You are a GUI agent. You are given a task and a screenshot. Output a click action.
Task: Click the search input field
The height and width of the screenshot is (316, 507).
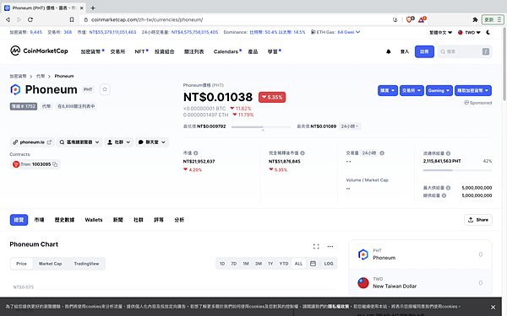click(x=465, y=51)
